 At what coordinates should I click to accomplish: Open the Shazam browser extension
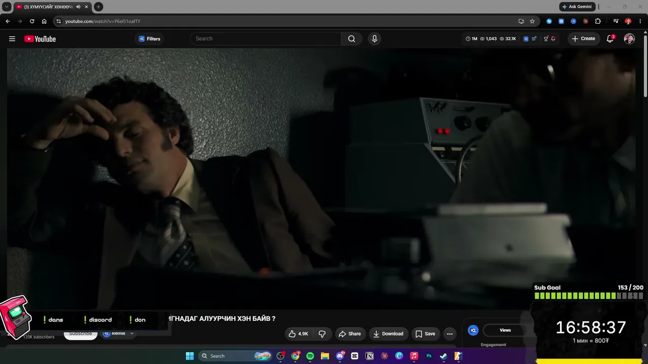click(549, 21)
